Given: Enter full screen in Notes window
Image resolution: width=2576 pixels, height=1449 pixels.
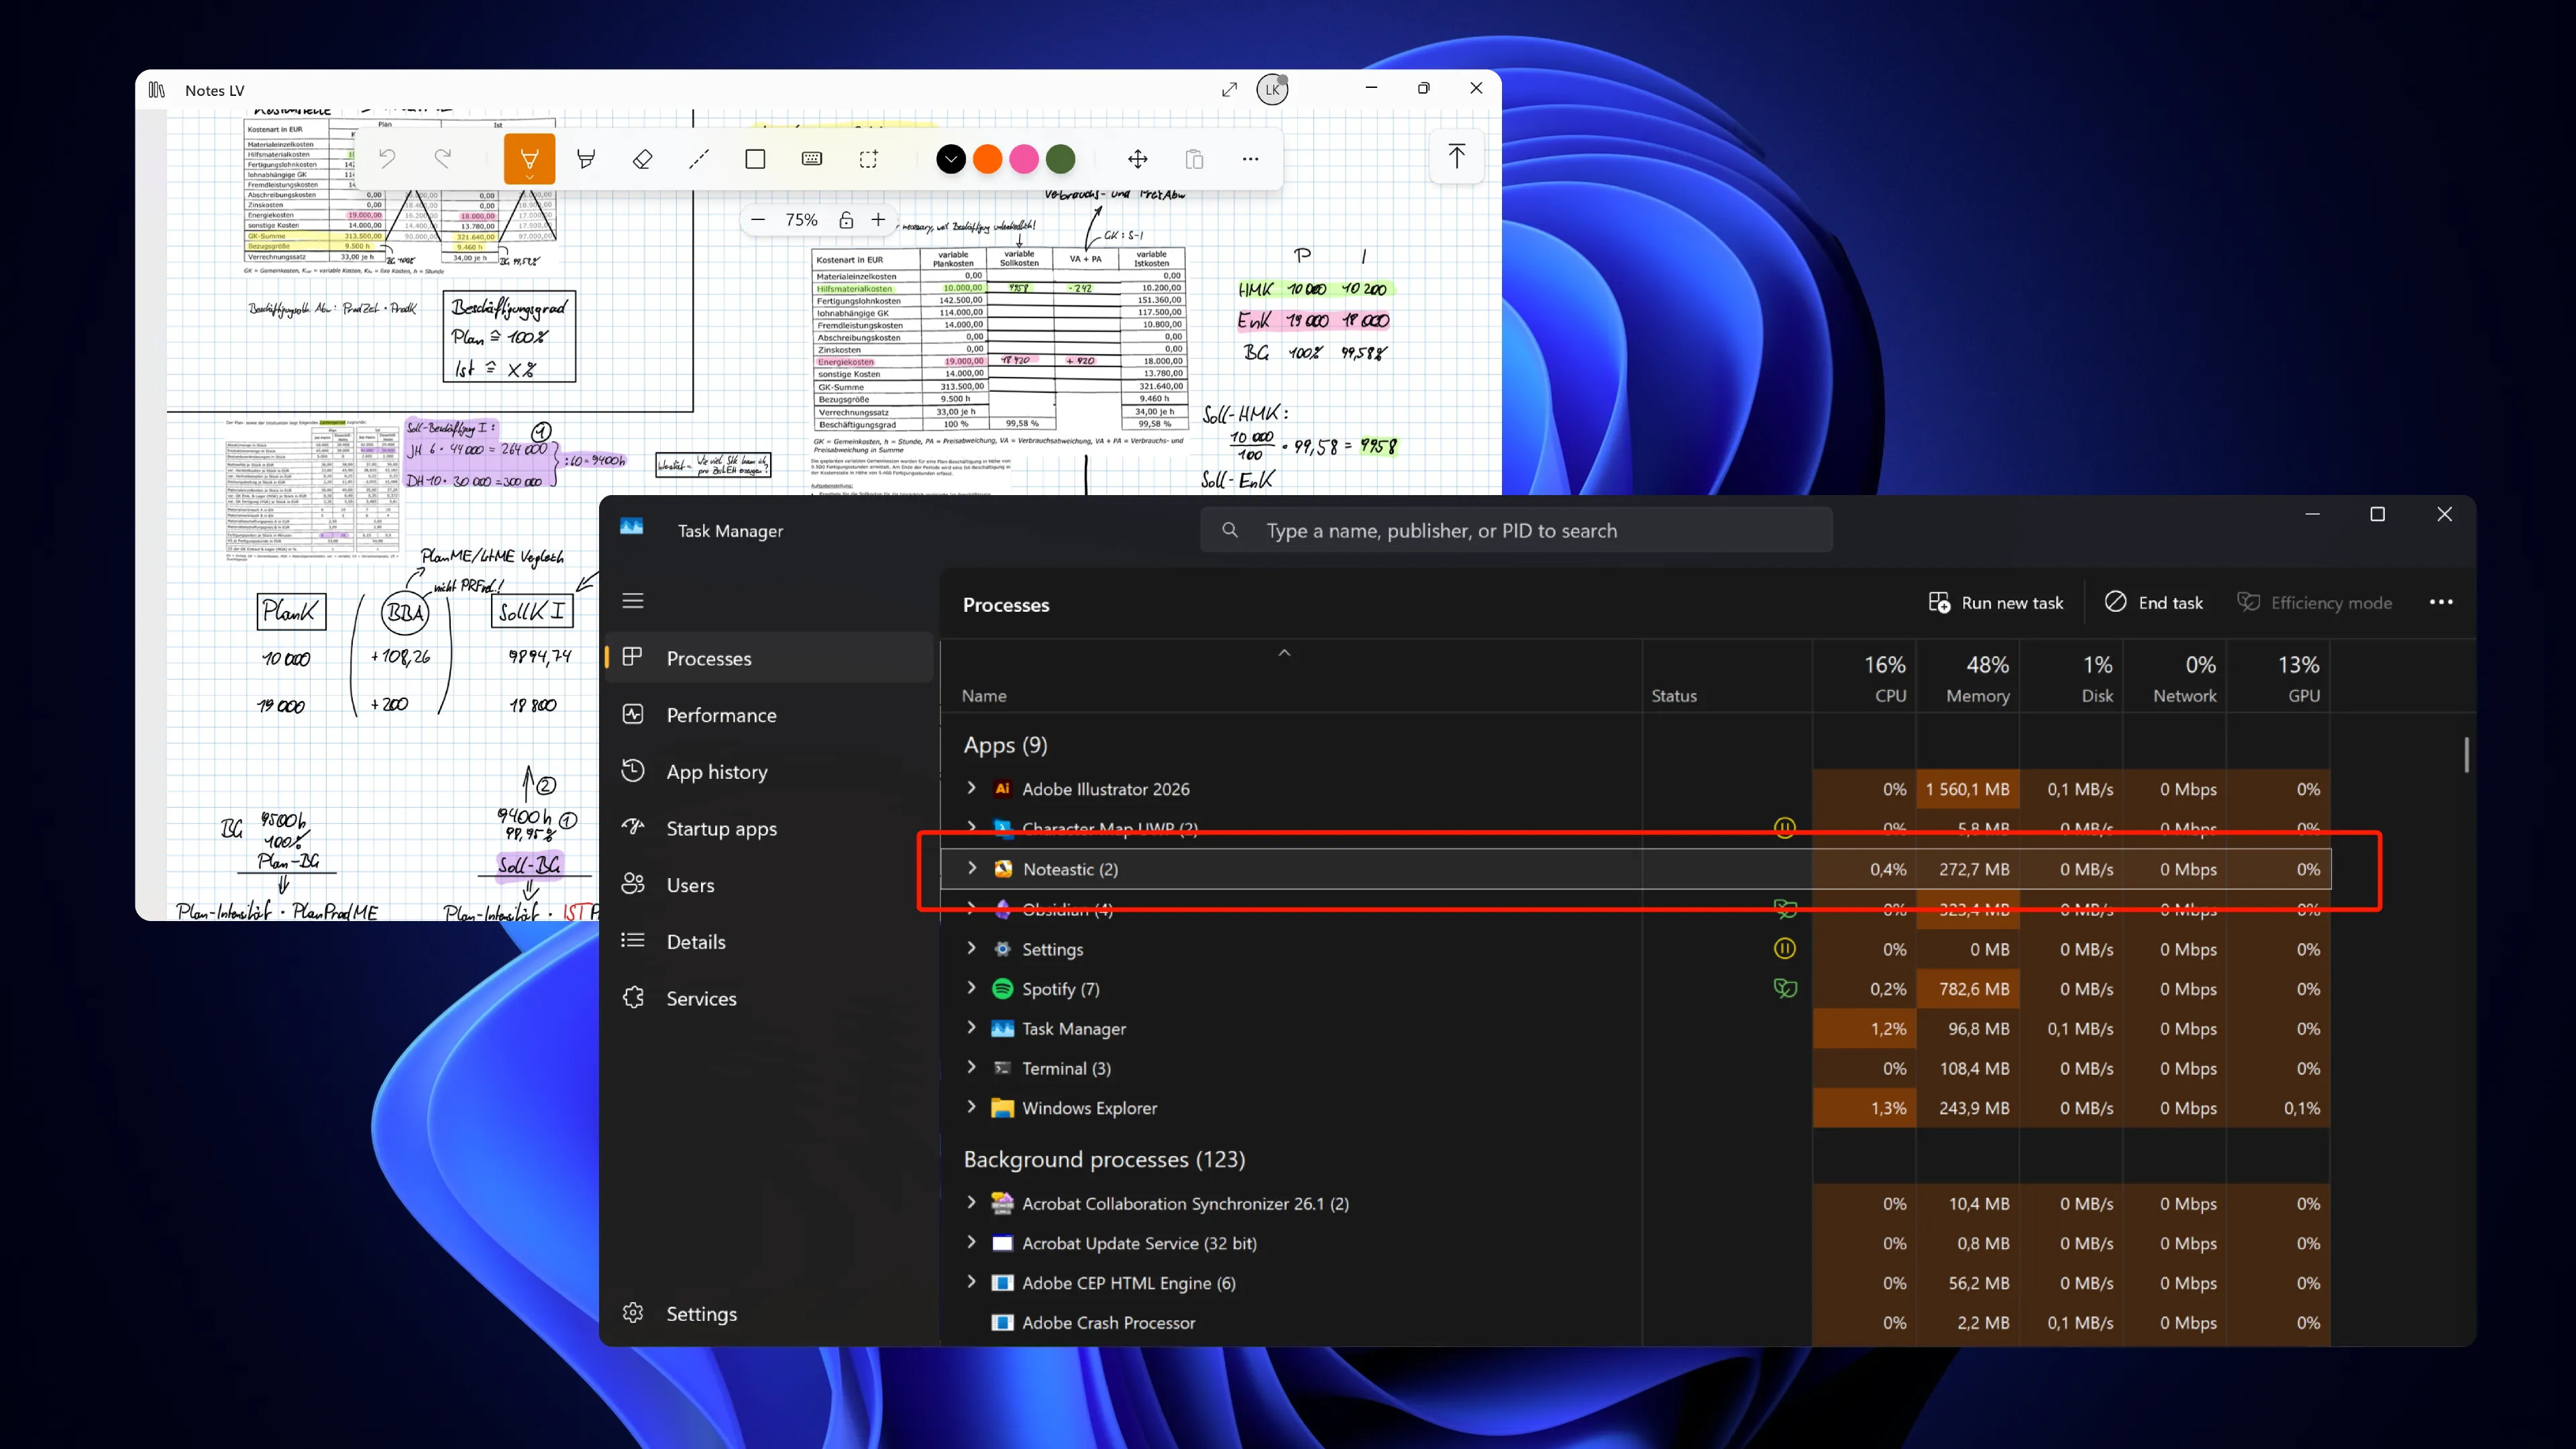Looking at the screenshot, I should [1229, 90].
